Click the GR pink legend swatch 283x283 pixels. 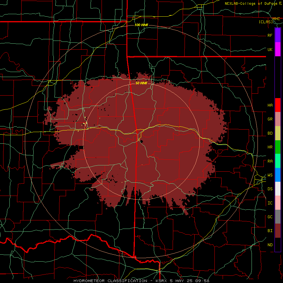click(278, 119)
